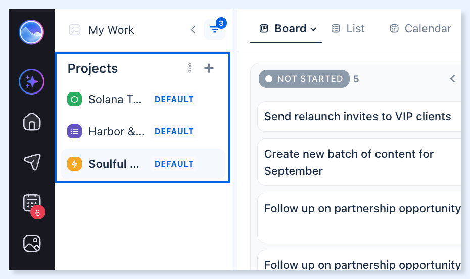Open the image gallery sidebar icon
470x279 pixels.
click(32, 243)
